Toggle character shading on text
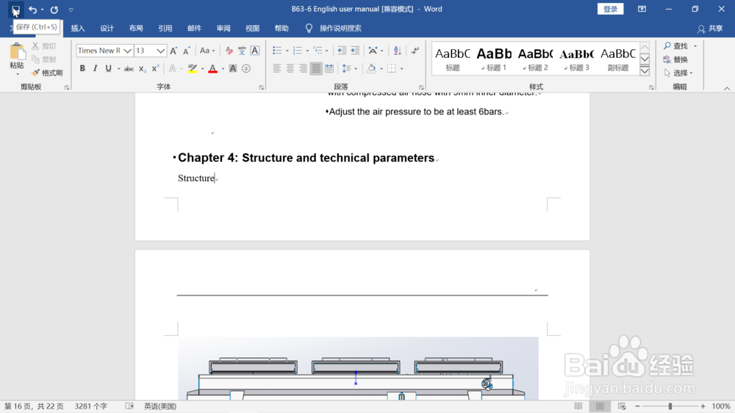The width and height of the screenshot is (735, 413). click(x=232, y=68)
